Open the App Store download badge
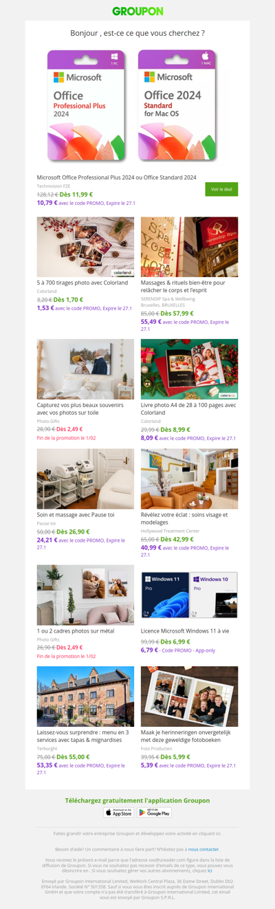The image size is (275, 909). point(119,812)
